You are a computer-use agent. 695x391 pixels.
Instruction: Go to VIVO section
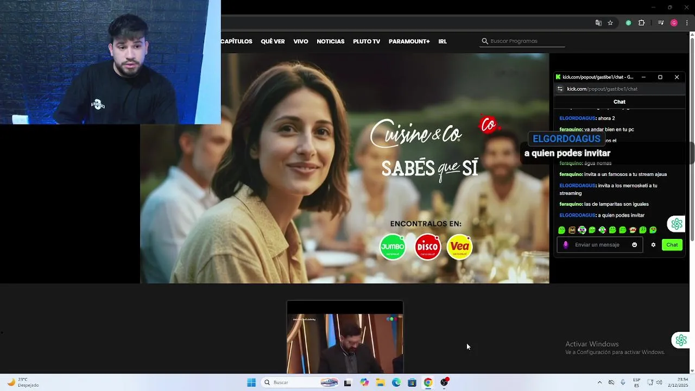pos(301,41)
